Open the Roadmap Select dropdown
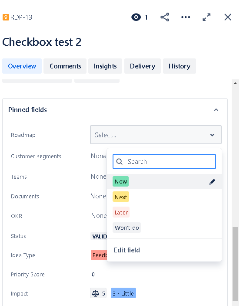243x306 pixels. tap(156, 135)
